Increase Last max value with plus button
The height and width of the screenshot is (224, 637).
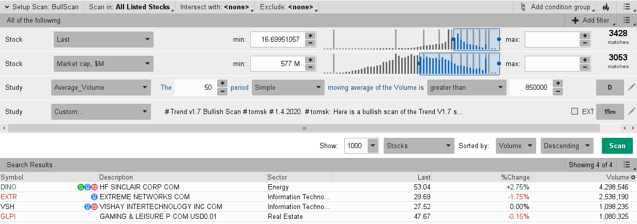(585, 36)
